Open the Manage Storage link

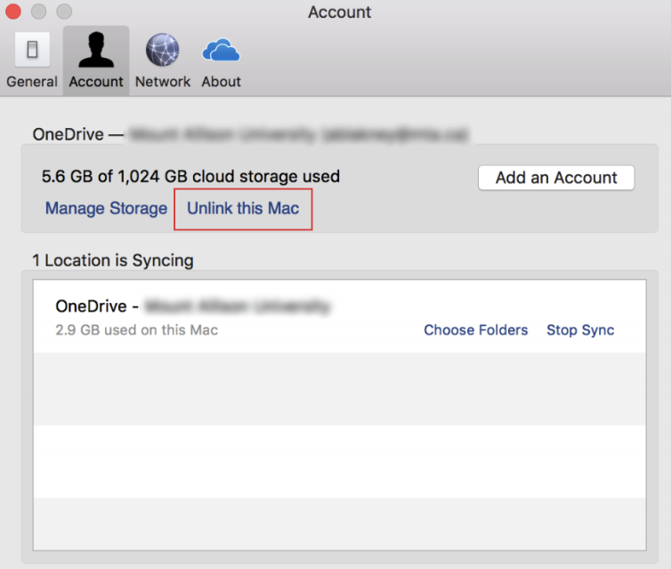click(106, 208)
